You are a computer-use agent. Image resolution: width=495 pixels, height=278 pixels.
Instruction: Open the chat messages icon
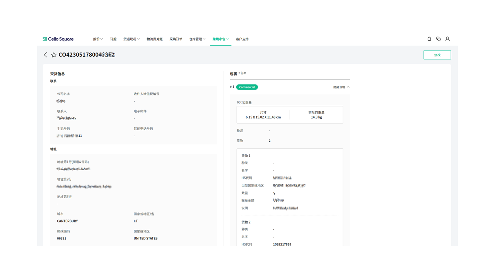click(x=439, y=39)
